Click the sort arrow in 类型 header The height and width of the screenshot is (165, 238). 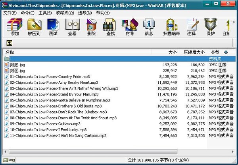pyautogui.click(x=226, y=52)
